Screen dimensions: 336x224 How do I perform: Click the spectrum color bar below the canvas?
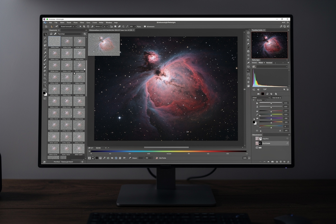point(169,151)
